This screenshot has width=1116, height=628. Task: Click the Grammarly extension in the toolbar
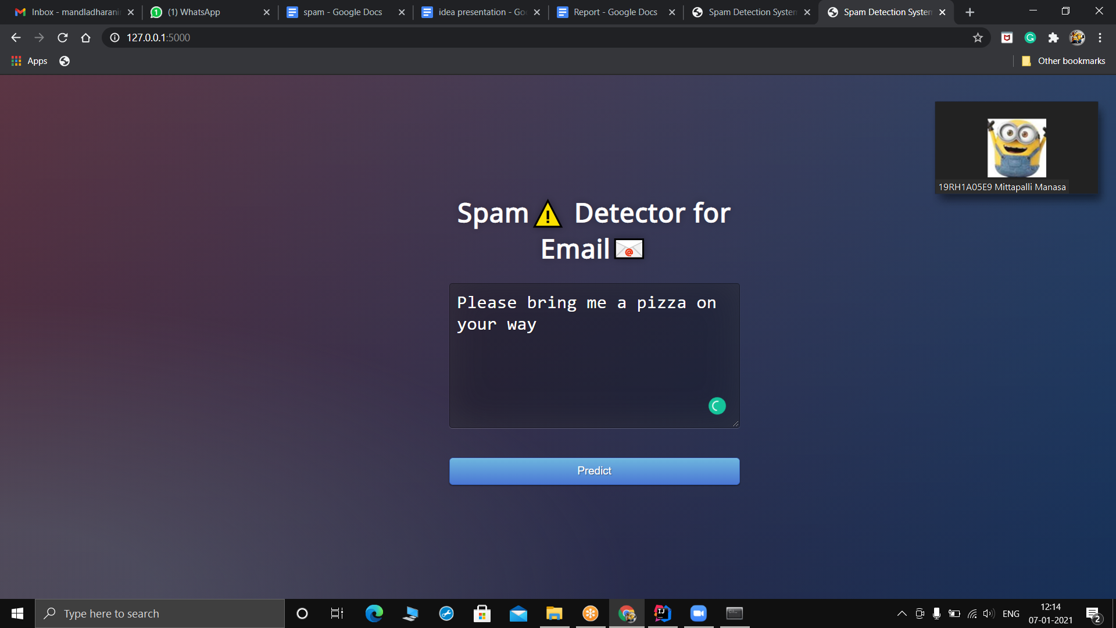[x=1030, y=38]
